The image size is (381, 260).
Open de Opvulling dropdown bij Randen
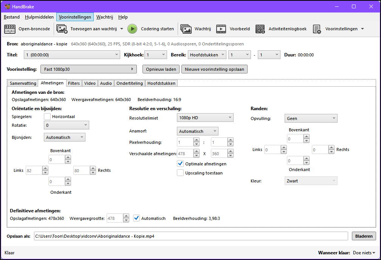(311, 118)
